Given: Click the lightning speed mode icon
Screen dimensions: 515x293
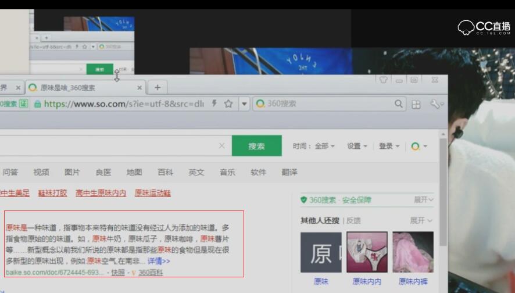Looking at the screenshot, I should pos(214,103).
